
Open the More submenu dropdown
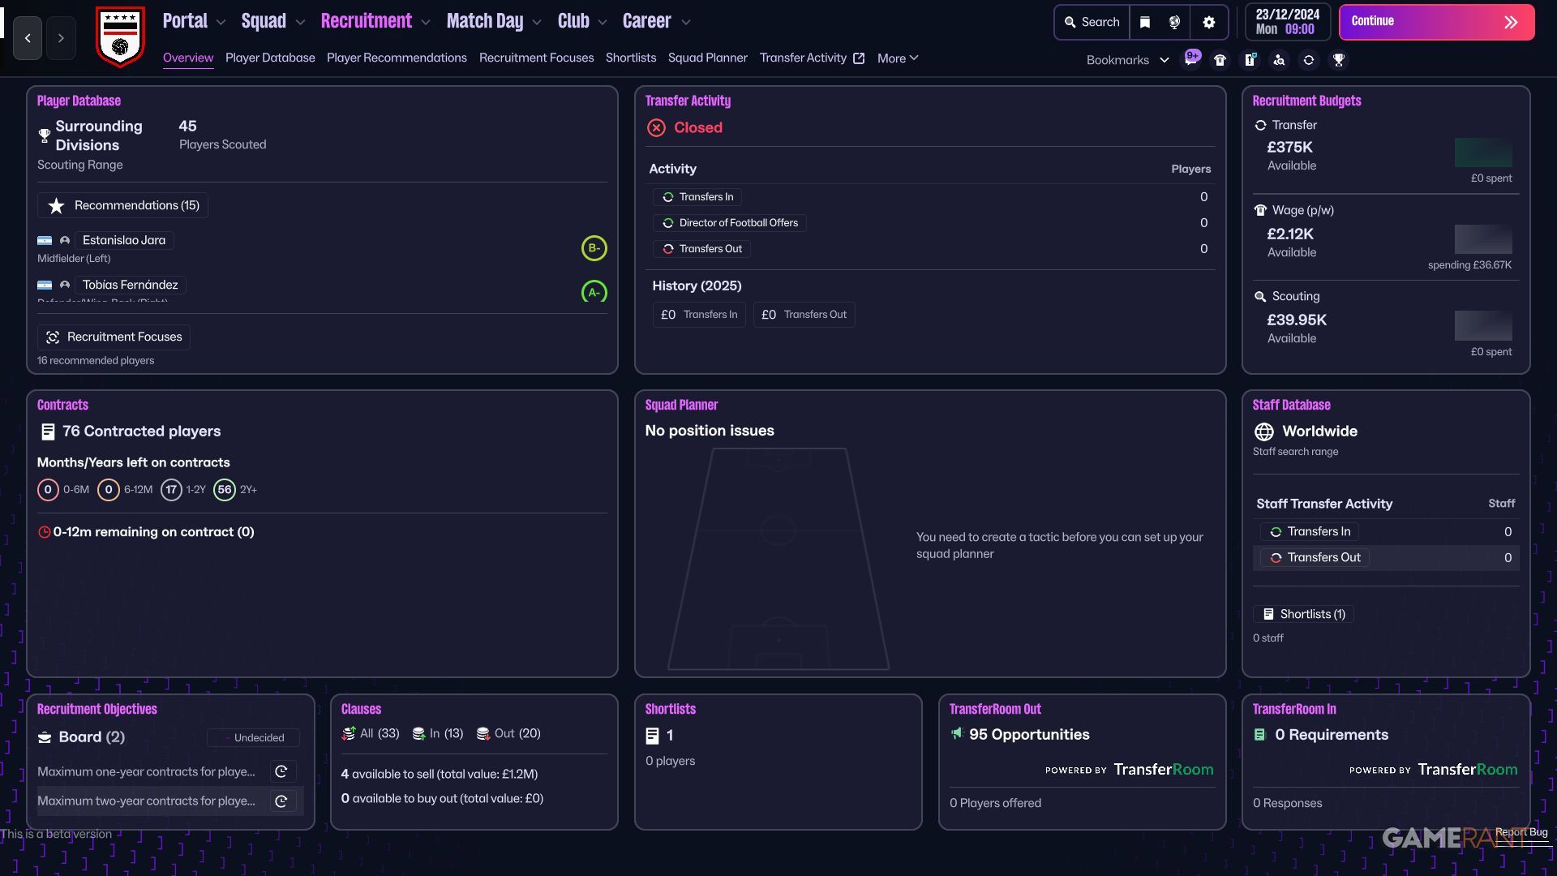[x=898, y=58]
